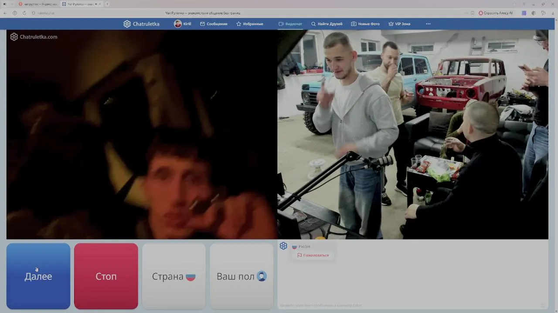Image resolution: width=558 pixels, height=313 pixels.
Task: Click your own webcam video feed
Action: (413, 134)
